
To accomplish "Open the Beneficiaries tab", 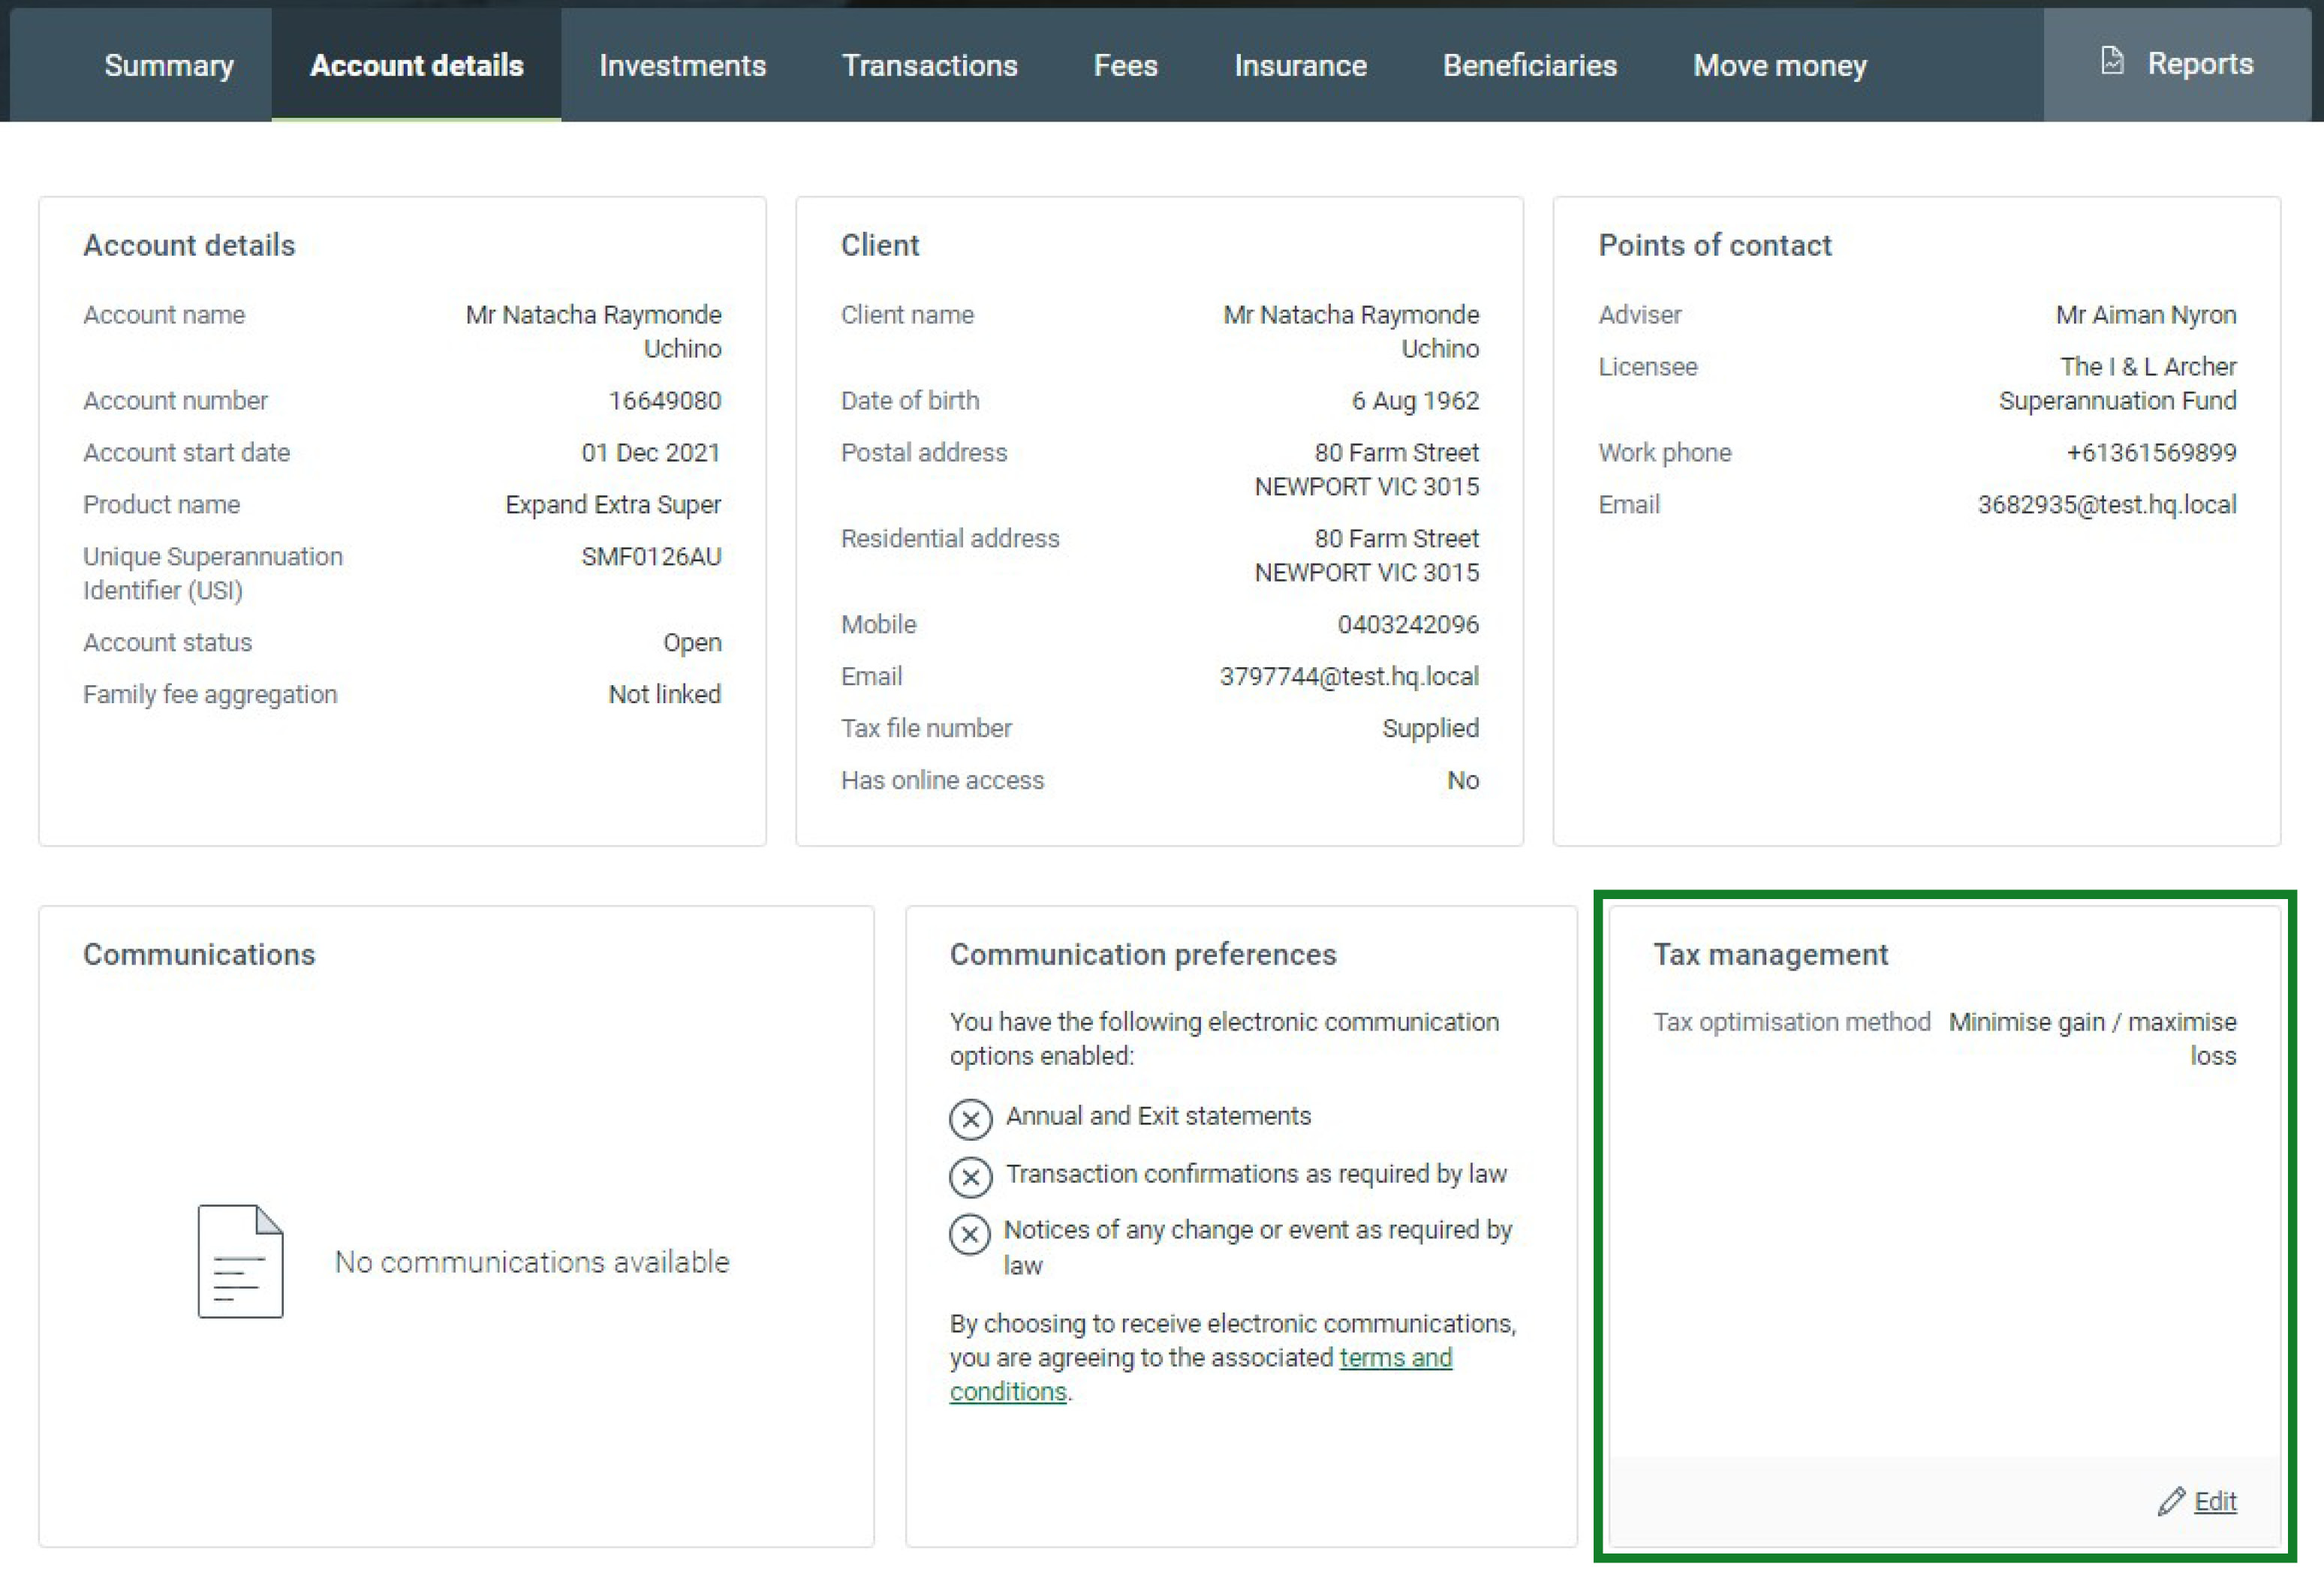I will [1529, 65].
